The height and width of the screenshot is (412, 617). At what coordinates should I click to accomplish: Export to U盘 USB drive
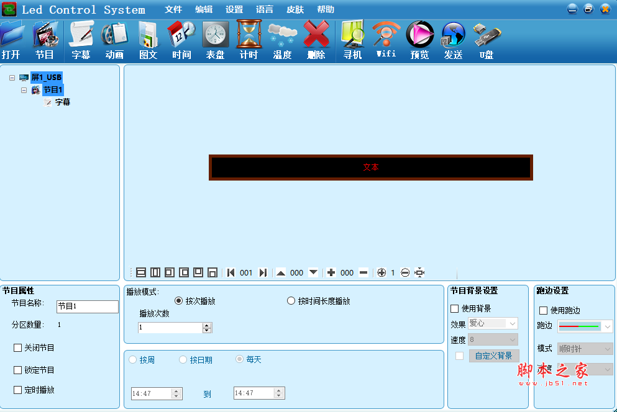(487, 40)
